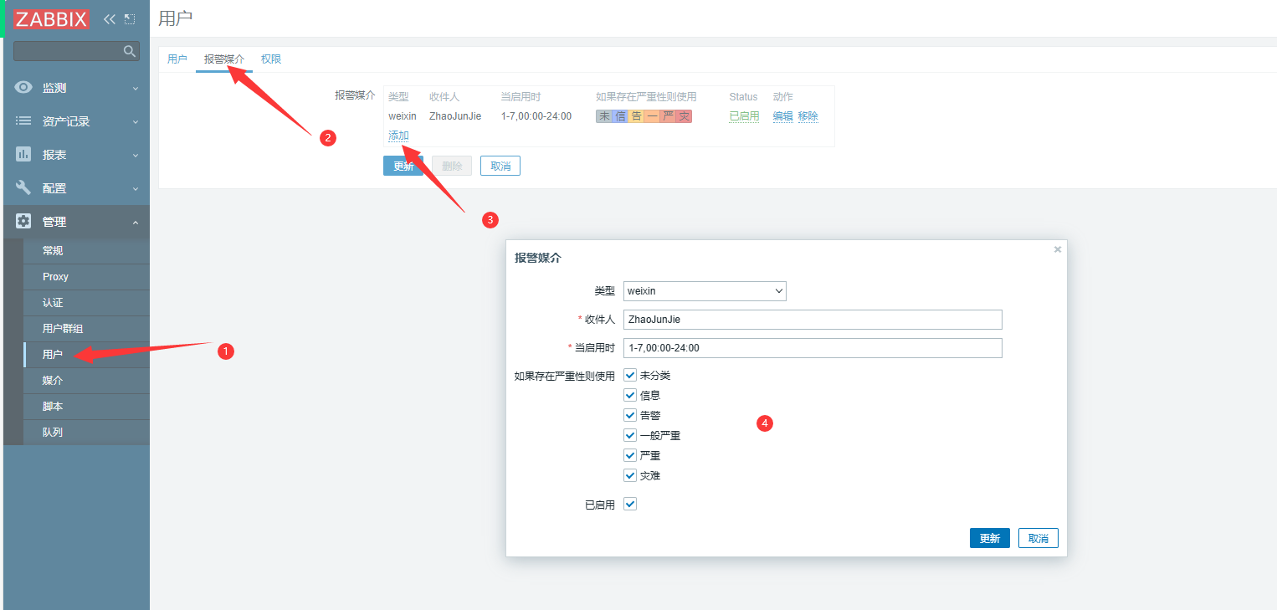
Task: Switch to the 权限 tab
Action: coord(271,59)
